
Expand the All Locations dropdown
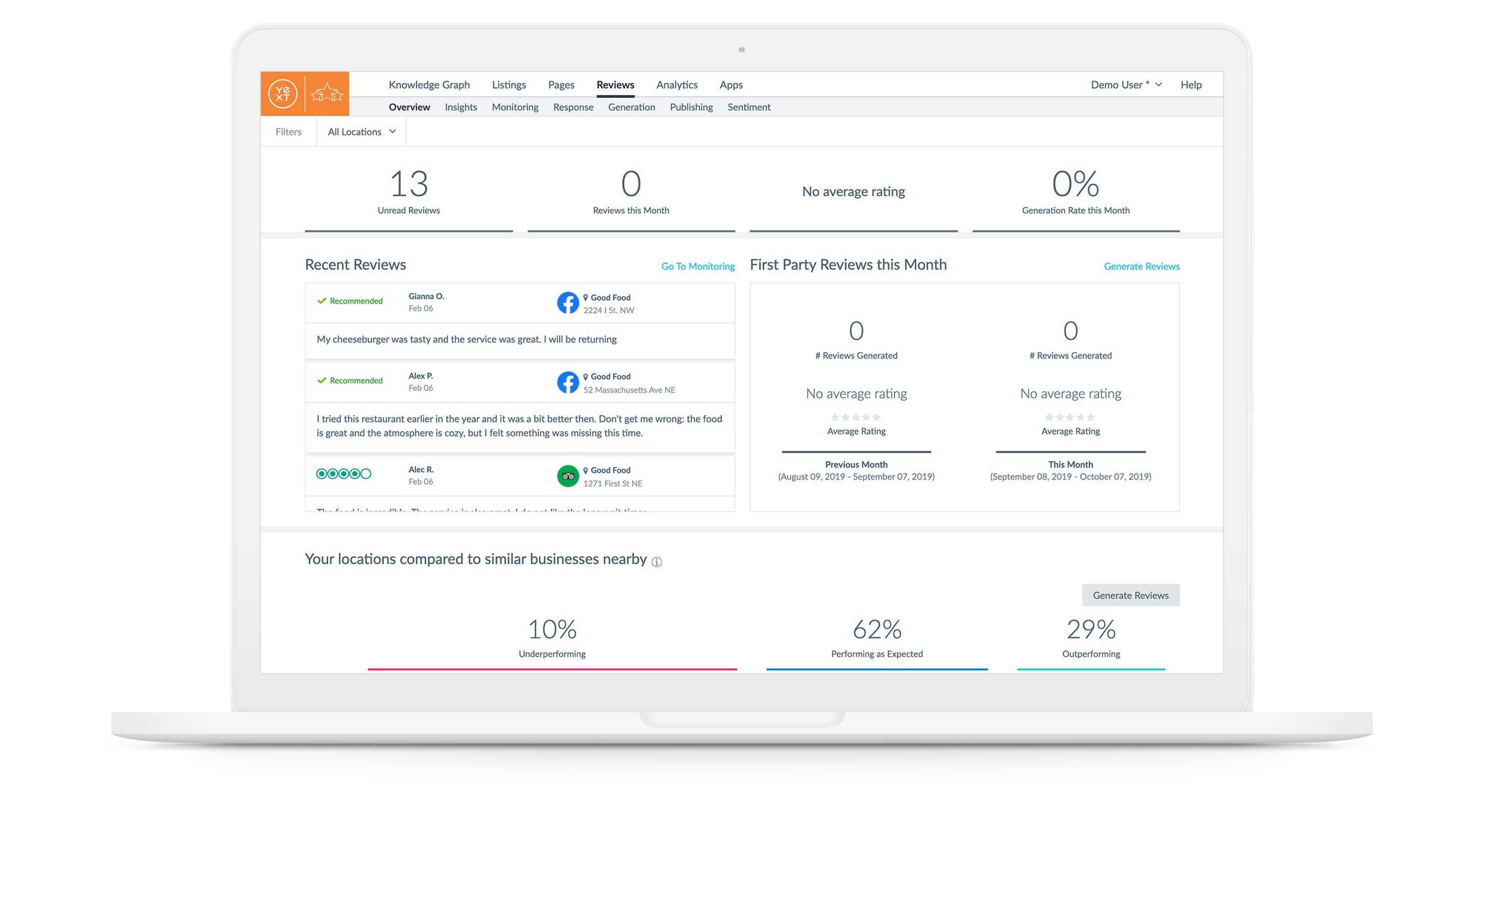[361, 132]
